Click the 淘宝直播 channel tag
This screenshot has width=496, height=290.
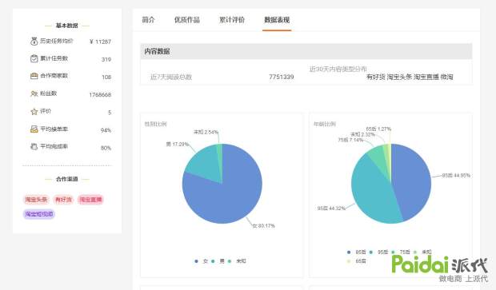click(90, 200)
